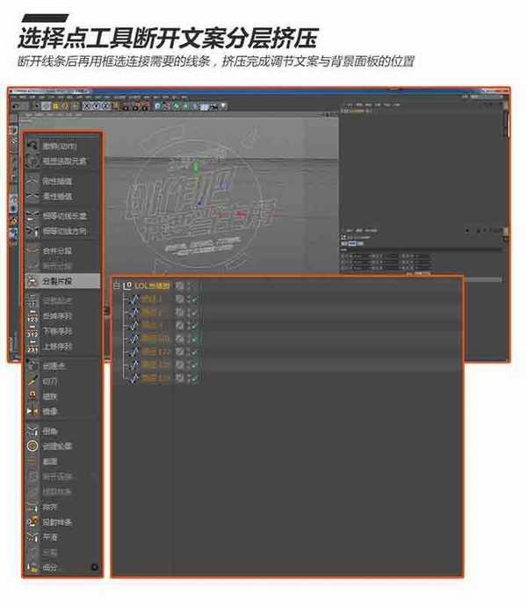Viewport: 527px width, 611px height.
Task: Click the Render View icon
Action: pyautogui.click(x=126, y=106)
